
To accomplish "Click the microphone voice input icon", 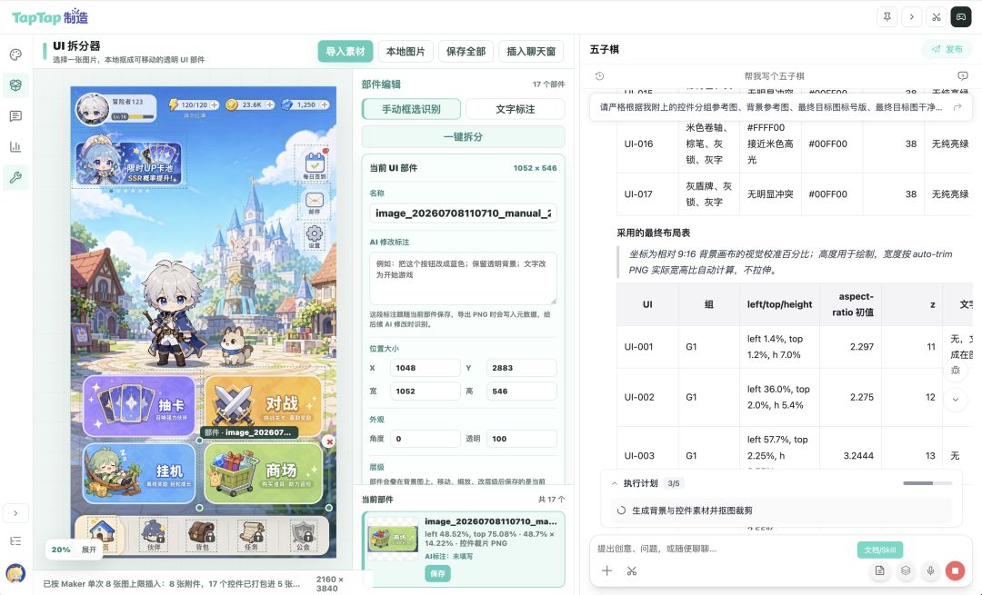I will 931,570.
